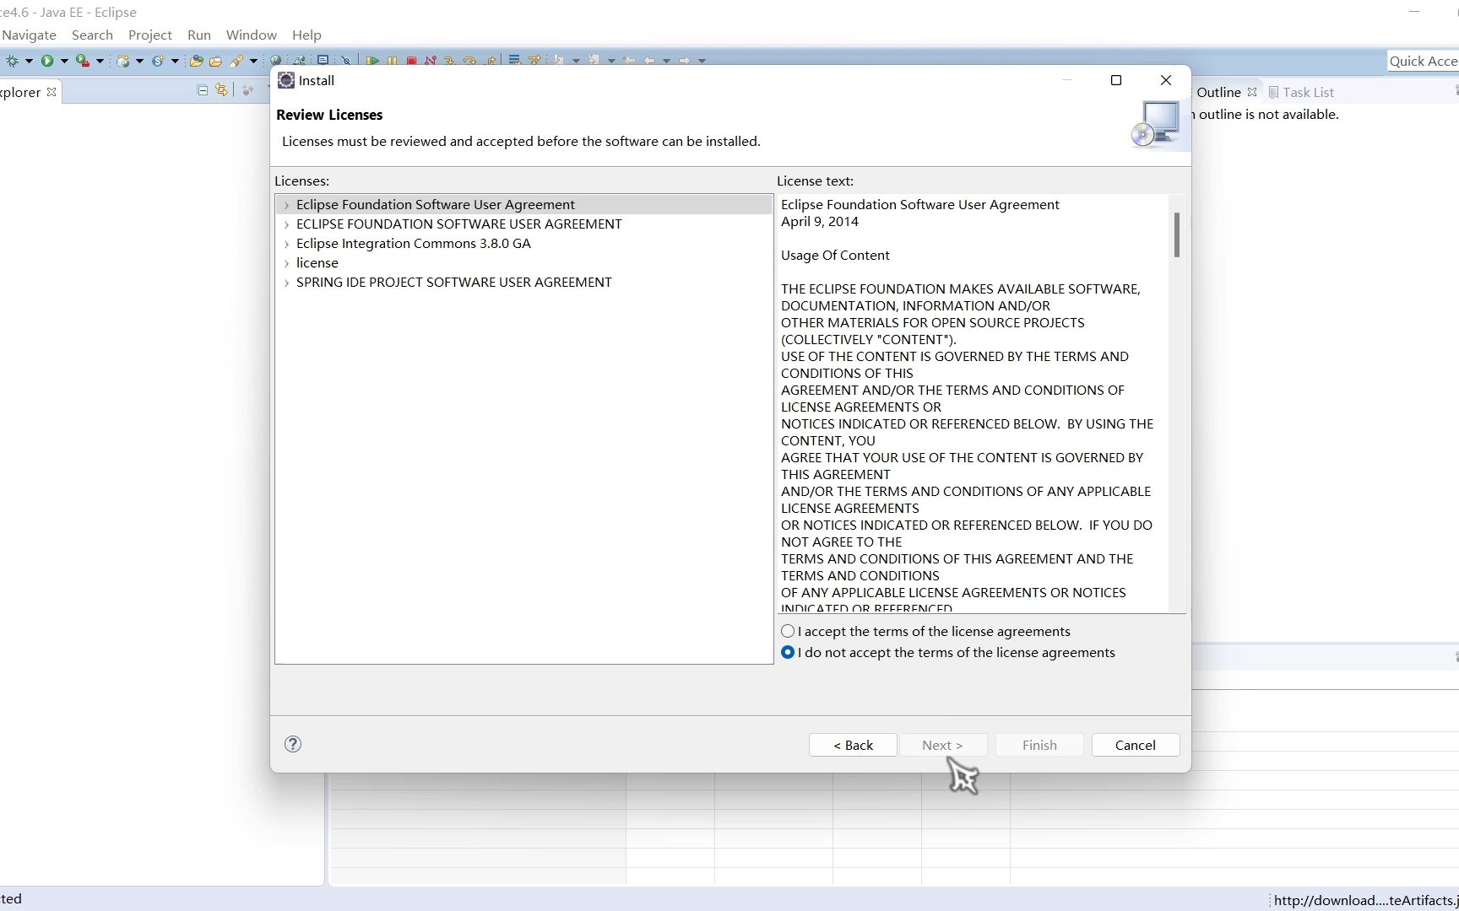The image size is (1459, 911).
Task: Click the license text scrollbar thumb
Action: pyautogui.click(x=1176, y=234)
